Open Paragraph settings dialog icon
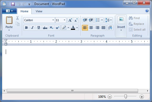The height and width of the screenshot is (102, 152). [110, 28]
